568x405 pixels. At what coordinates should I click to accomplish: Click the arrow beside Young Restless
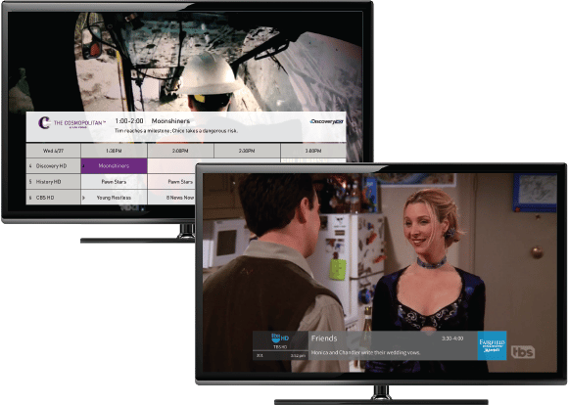click(x=84, y=198)
